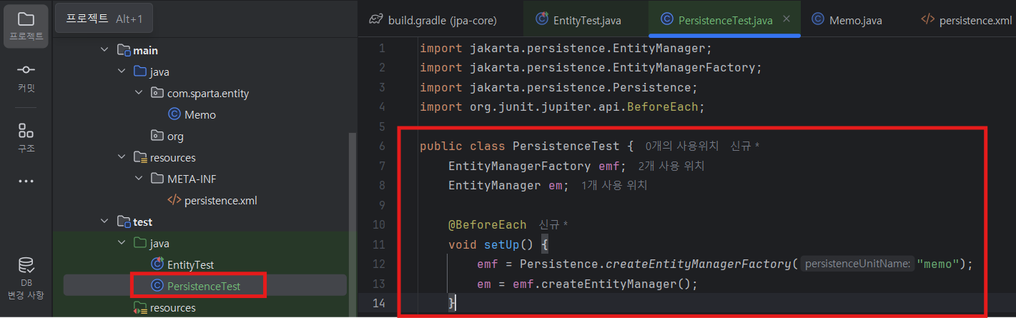
Task: Click the build.gradle tab elephant icon
Action: pos(375,20)
